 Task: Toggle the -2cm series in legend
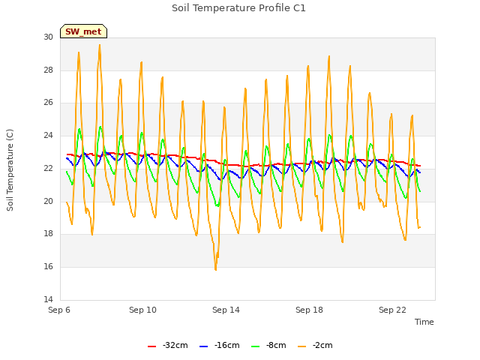click(315, 345)
